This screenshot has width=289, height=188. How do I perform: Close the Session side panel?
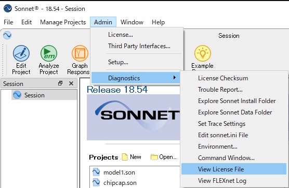tap(71, 83)
